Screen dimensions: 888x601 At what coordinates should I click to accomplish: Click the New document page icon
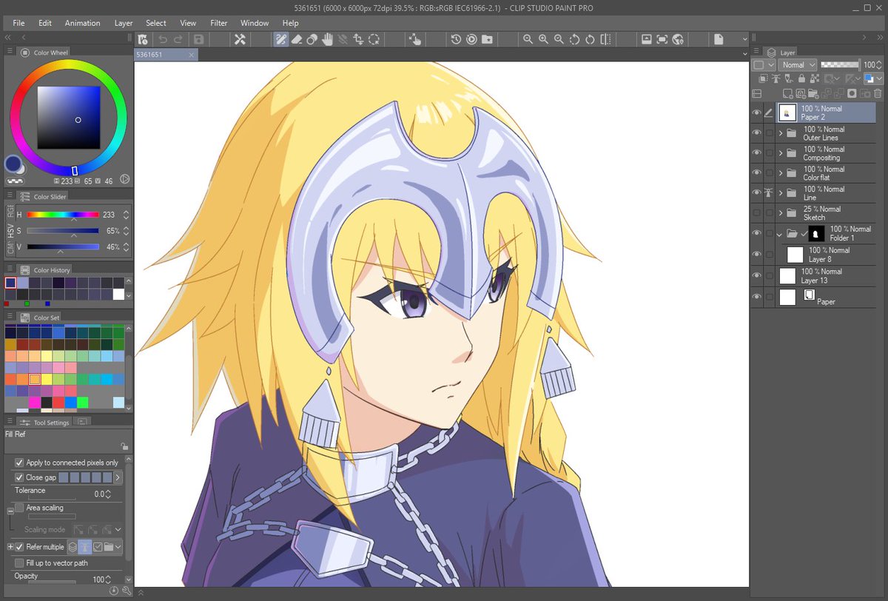point(719,39)
